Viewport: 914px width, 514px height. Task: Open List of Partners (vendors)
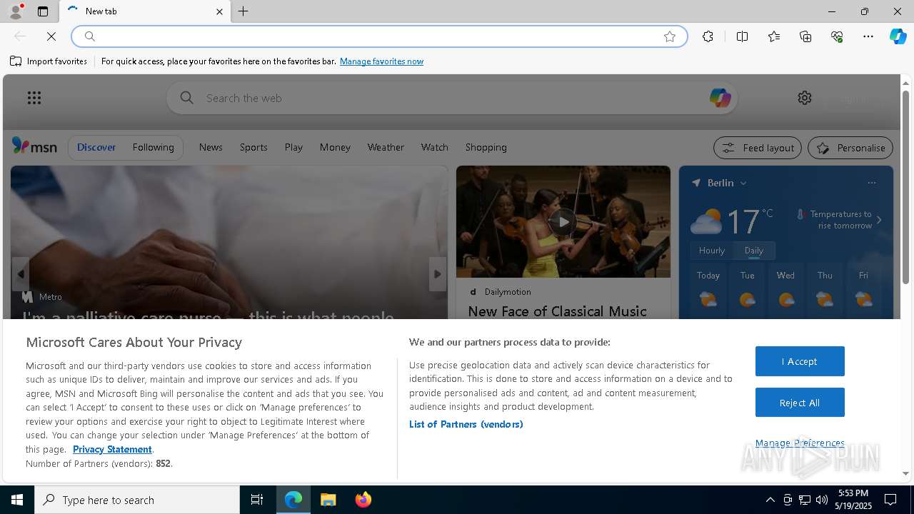click(466, 424)
